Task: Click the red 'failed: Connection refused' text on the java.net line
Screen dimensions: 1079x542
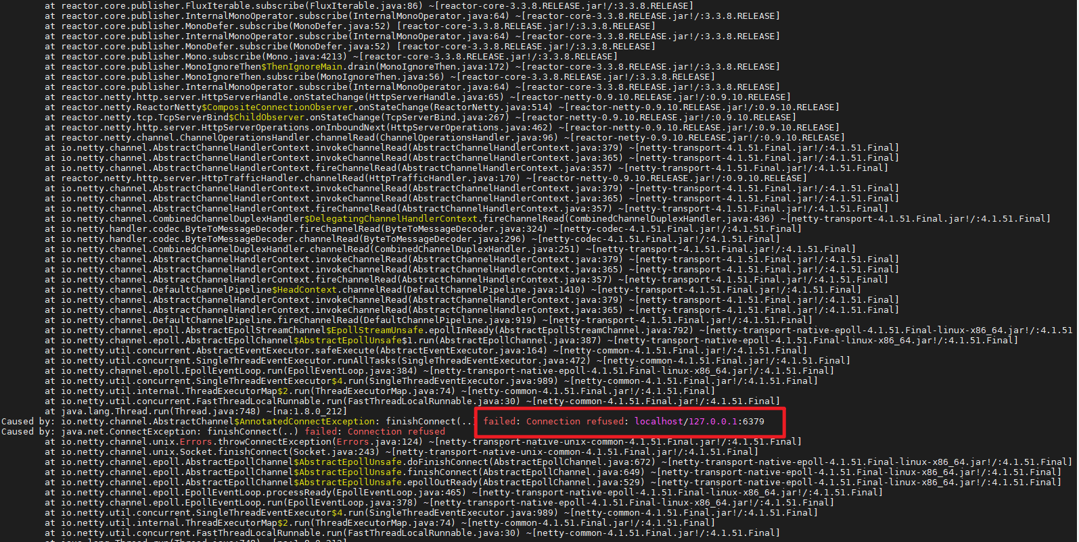Action: point(375,431)
